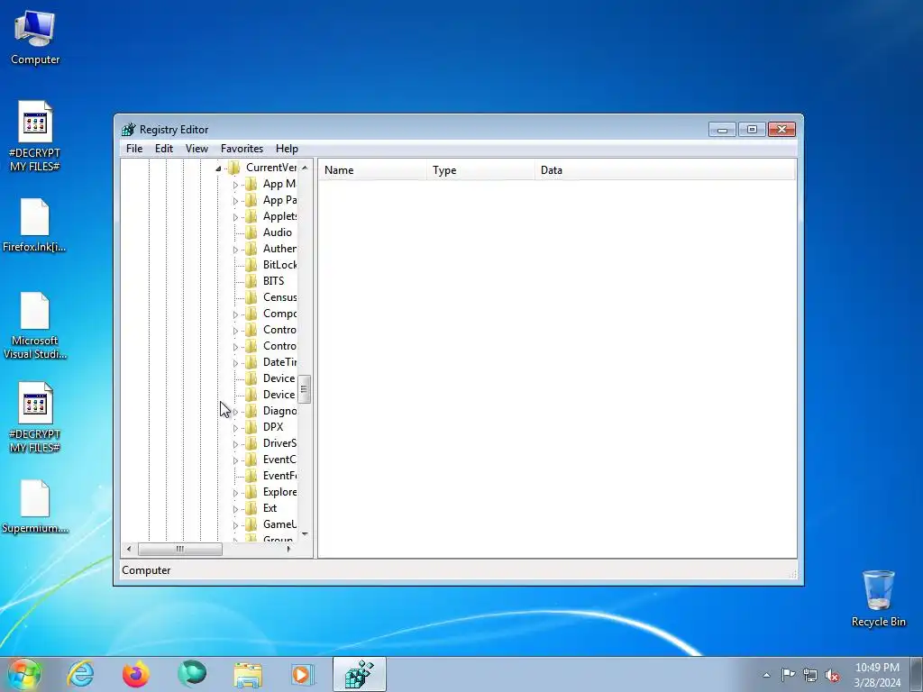Open the network tray icon
This screenshot has height=692, width=923.
[810, 675]
